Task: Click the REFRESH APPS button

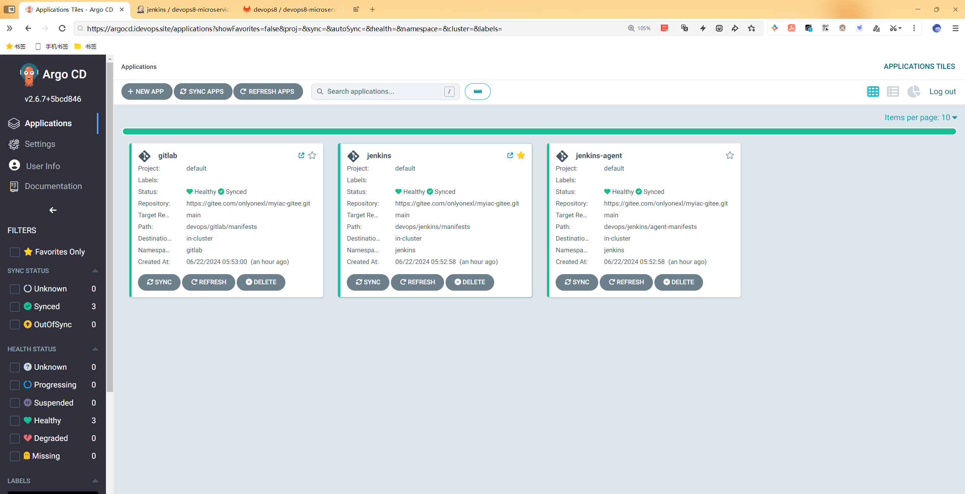Action: (x=268, y=91)
